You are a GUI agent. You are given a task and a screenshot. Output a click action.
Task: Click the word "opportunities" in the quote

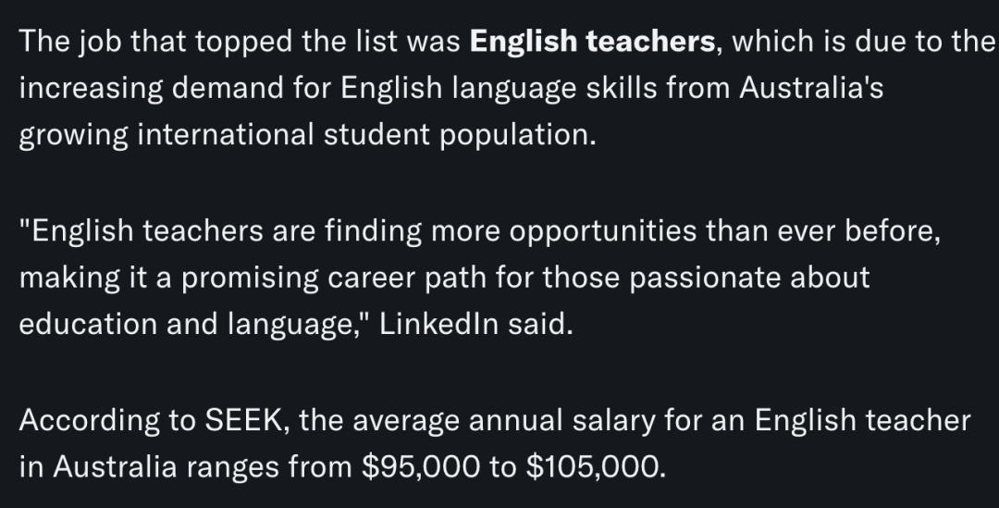603,230
